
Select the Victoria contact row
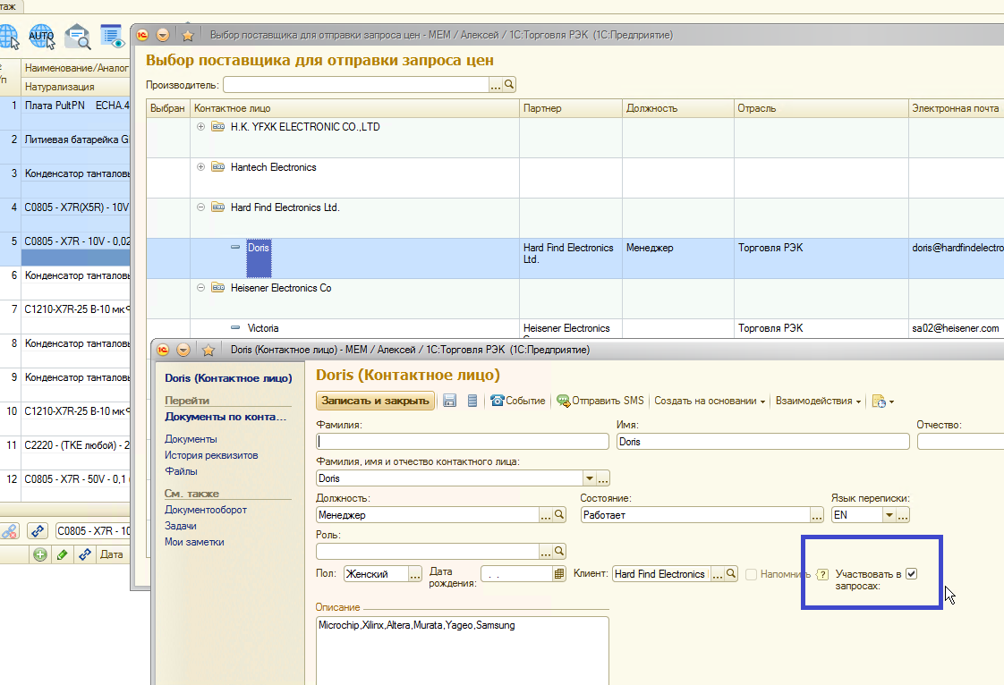[263, 328]
